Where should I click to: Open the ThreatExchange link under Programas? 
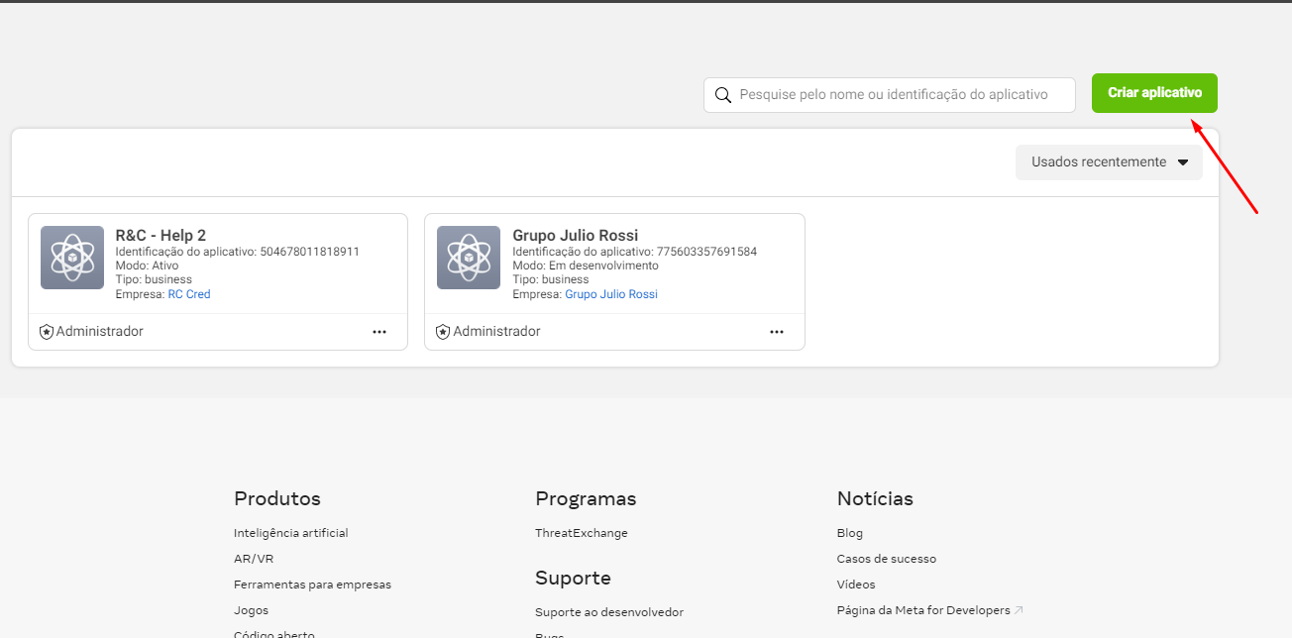click(582, 533)
